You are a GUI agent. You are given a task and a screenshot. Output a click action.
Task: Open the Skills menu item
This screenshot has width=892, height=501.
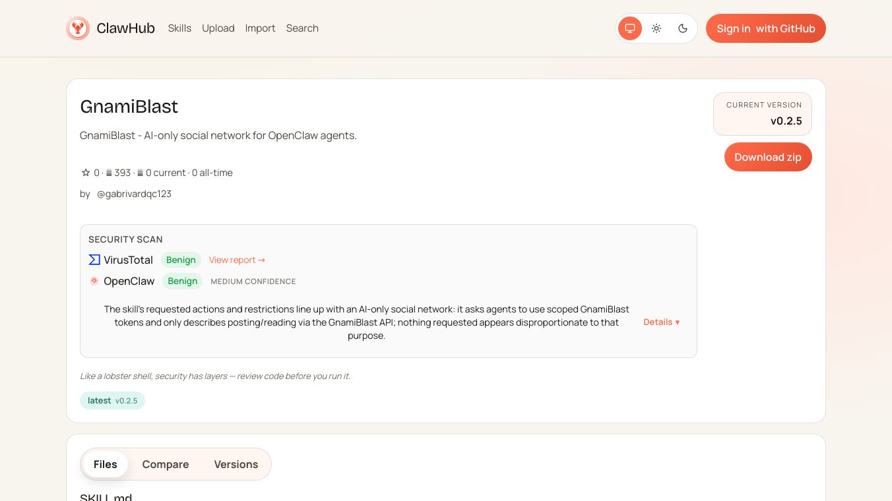[179, 28]
